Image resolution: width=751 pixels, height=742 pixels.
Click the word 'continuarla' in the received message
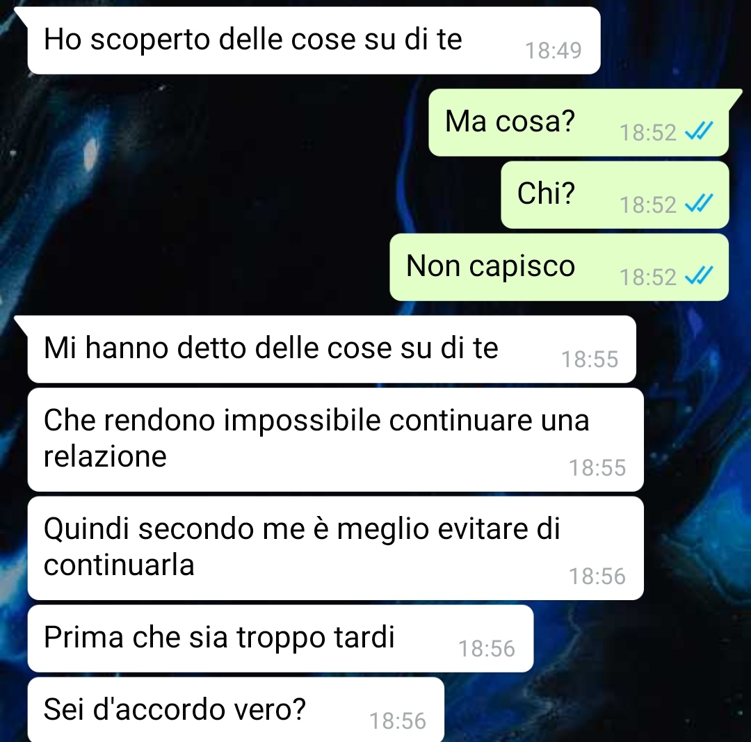pyautogui.click(x=120, y=565)
